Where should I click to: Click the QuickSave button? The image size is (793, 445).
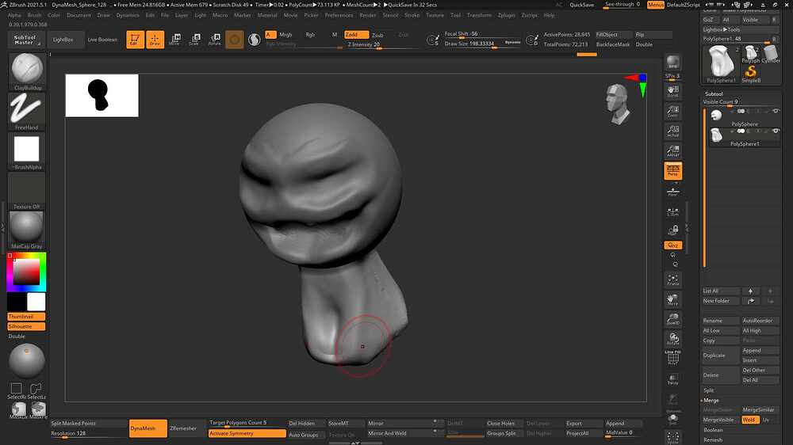(x=581, y=5)
